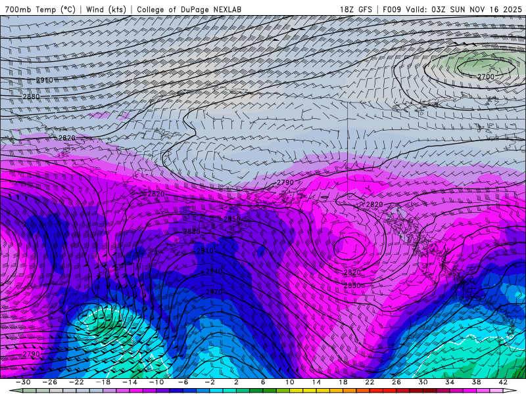Select the 2940 height contour label

[214, 271]
